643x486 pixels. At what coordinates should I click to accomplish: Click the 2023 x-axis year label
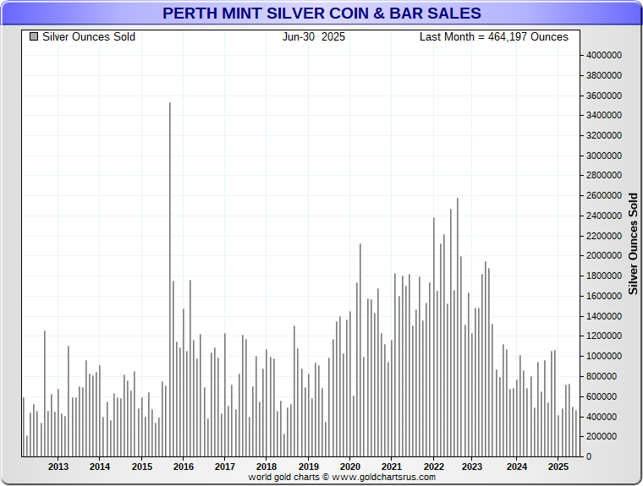click(x=472, y=467)
